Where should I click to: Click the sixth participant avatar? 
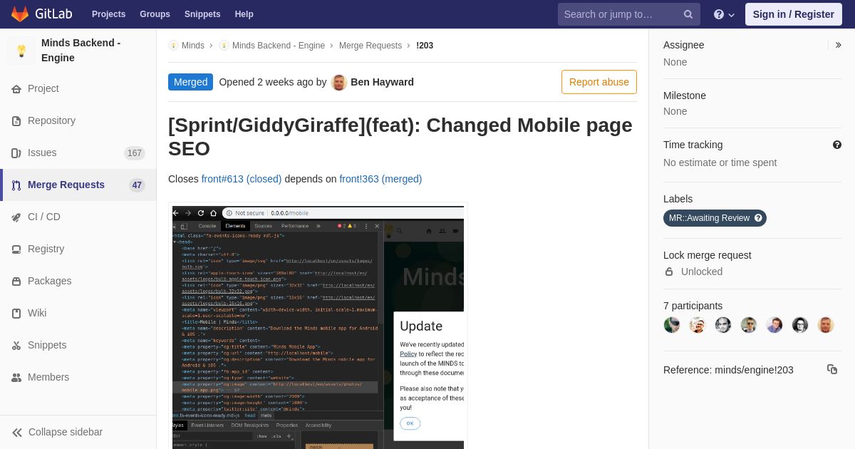pyautogui.click(x=800, y=325)
